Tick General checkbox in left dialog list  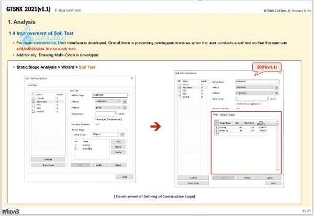point(33,111)
